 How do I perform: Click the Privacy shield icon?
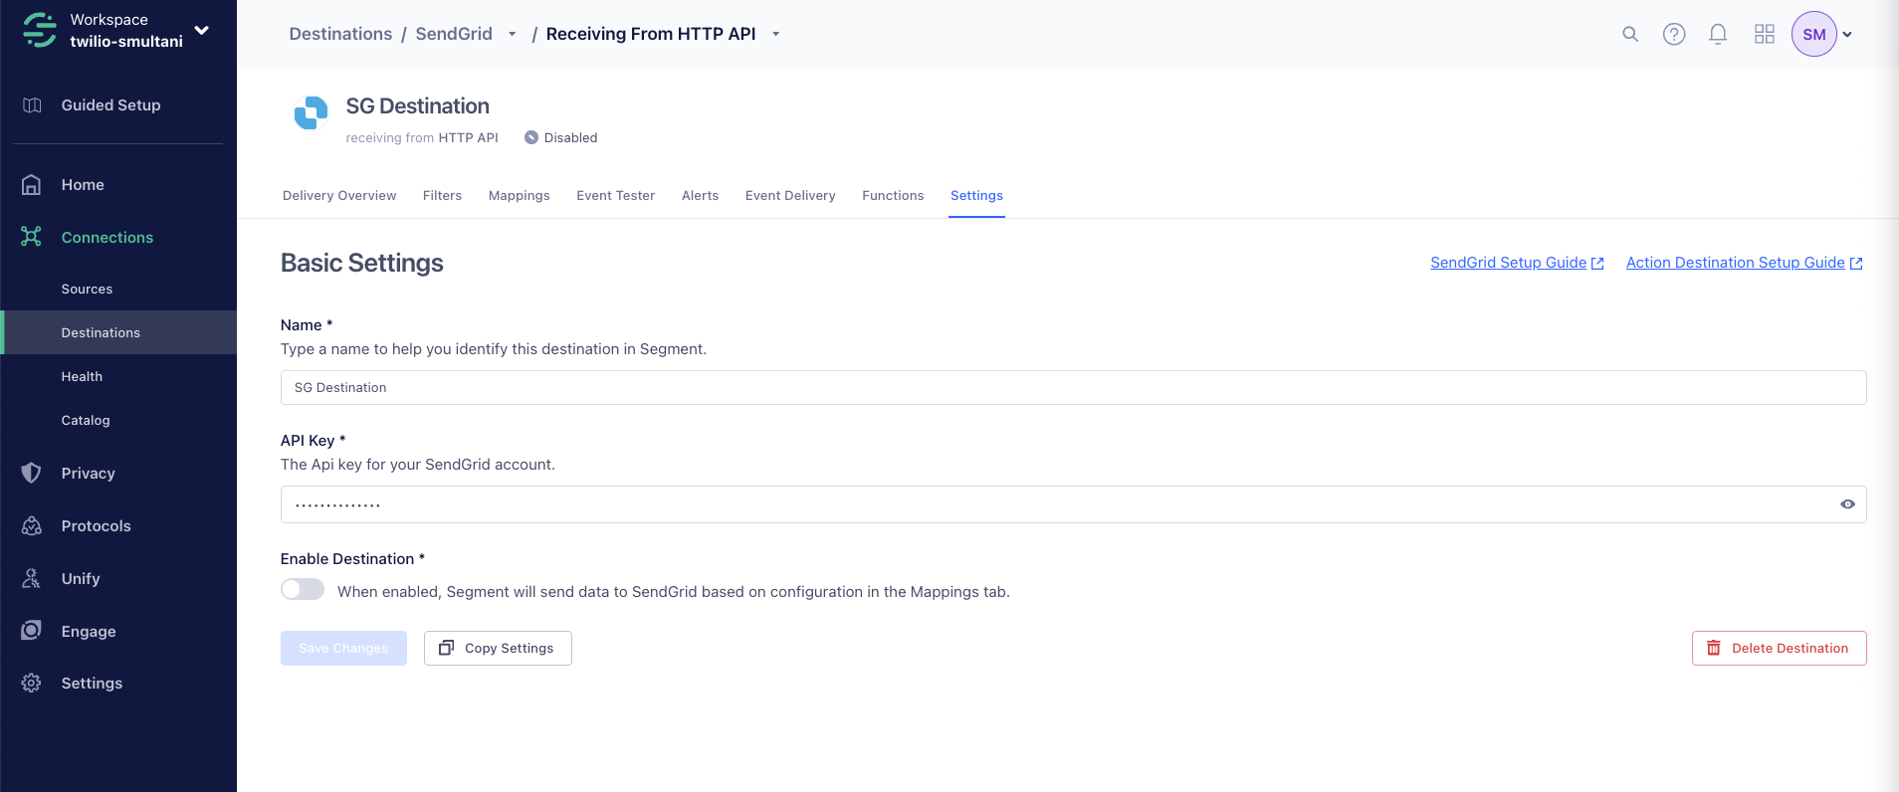tap(32, 473)
